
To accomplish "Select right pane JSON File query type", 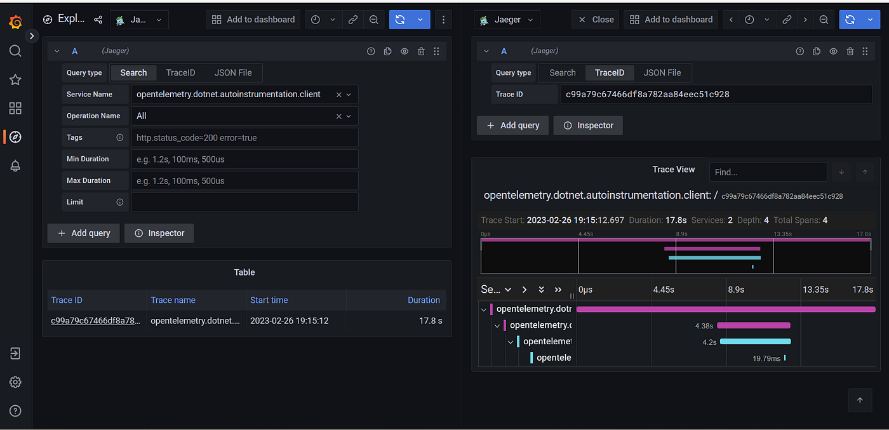I will pyautogui.click(x=662, y=72).
